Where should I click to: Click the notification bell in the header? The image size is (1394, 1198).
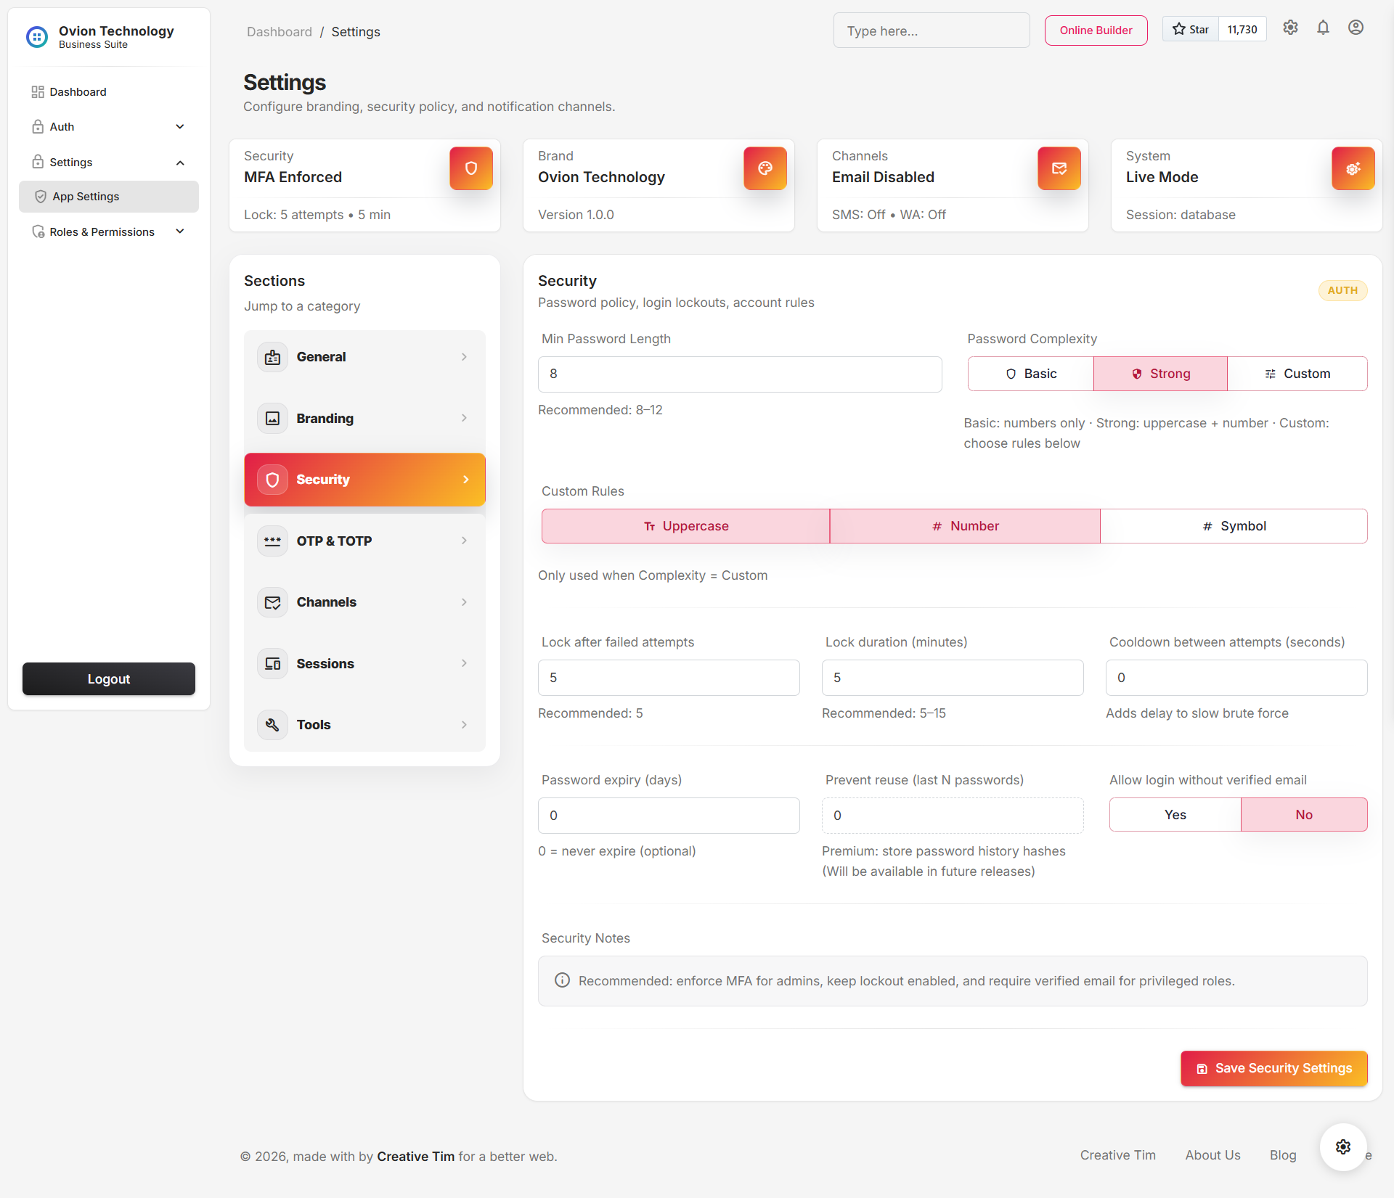point(1322,28)
